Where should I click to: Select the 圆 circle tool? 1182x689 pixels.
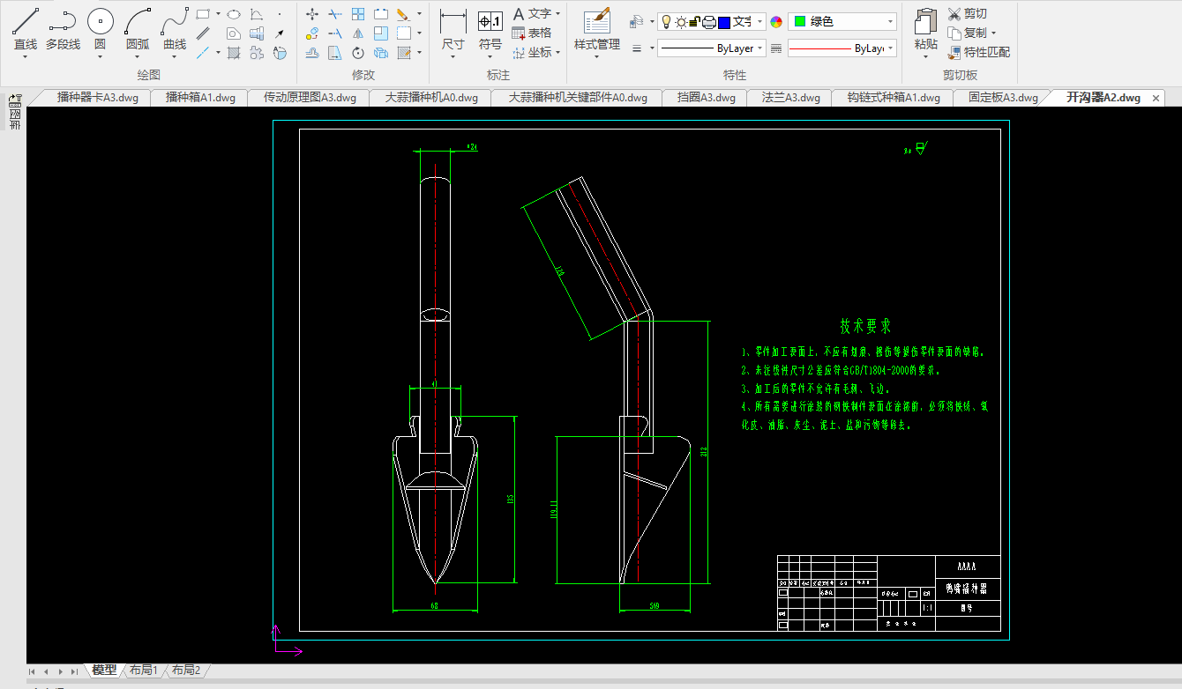pyautogui.click(x=100, y=30)
